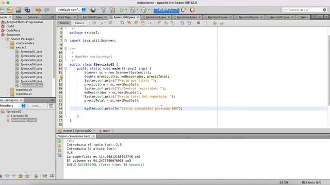The width and height of the screenshot is (330, 185).
Task: Click the Clean and Build Project icon
Action: [112, 10]
